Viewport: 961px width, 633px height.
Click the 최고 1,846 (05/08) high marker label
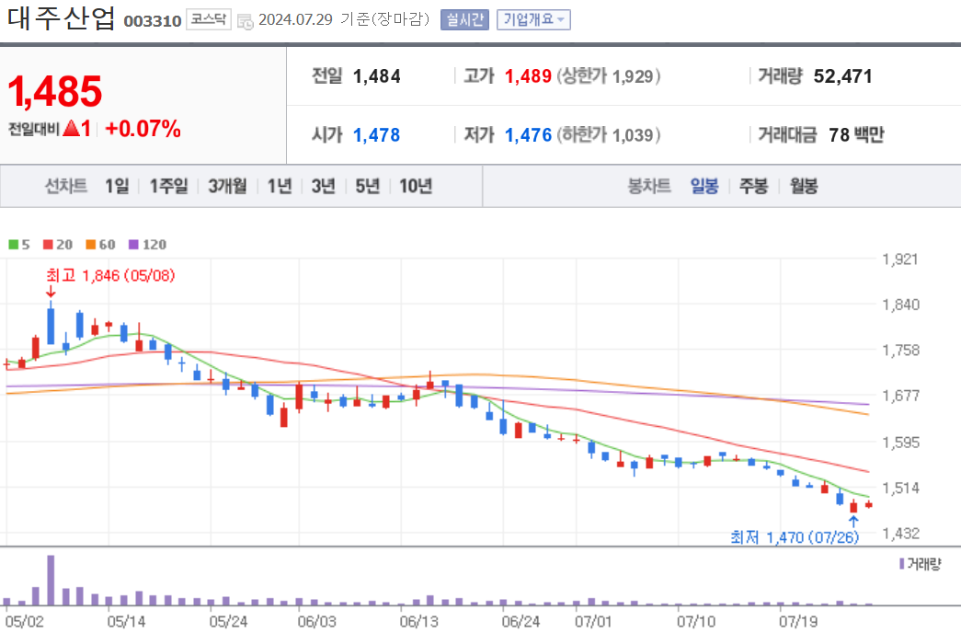[x=110, y=275]
